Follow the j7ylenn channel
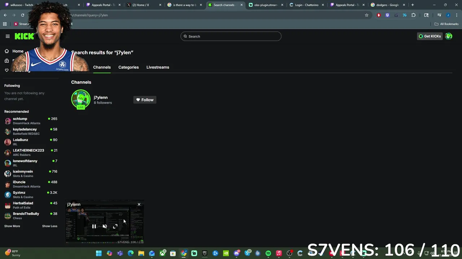Viewport: 462px width, 259px height. [145, 100]
